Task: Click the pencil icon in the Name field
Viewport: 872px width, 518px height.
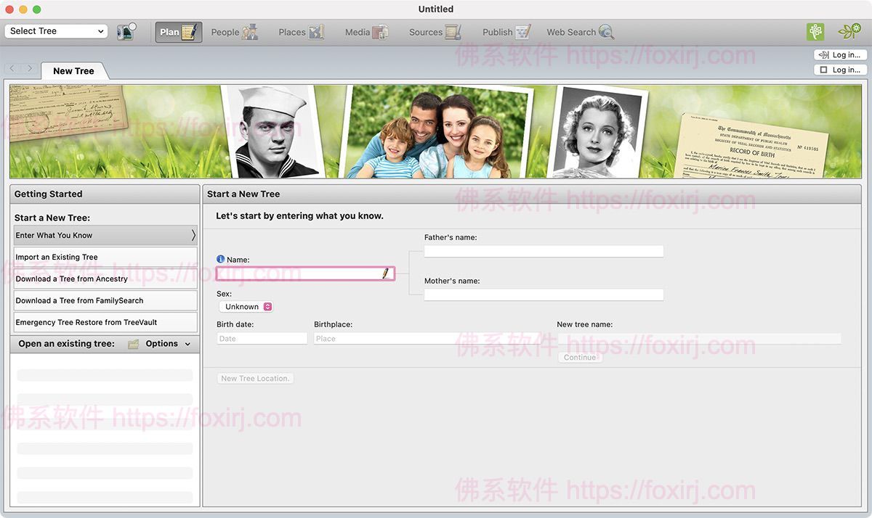Action: 386,274
